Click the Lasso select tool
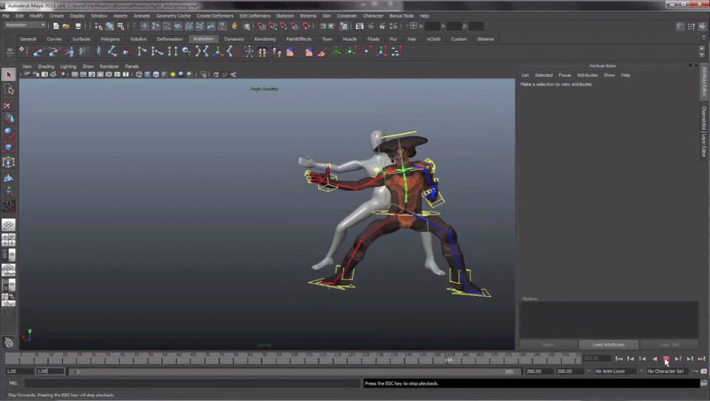 click(9, 90)
